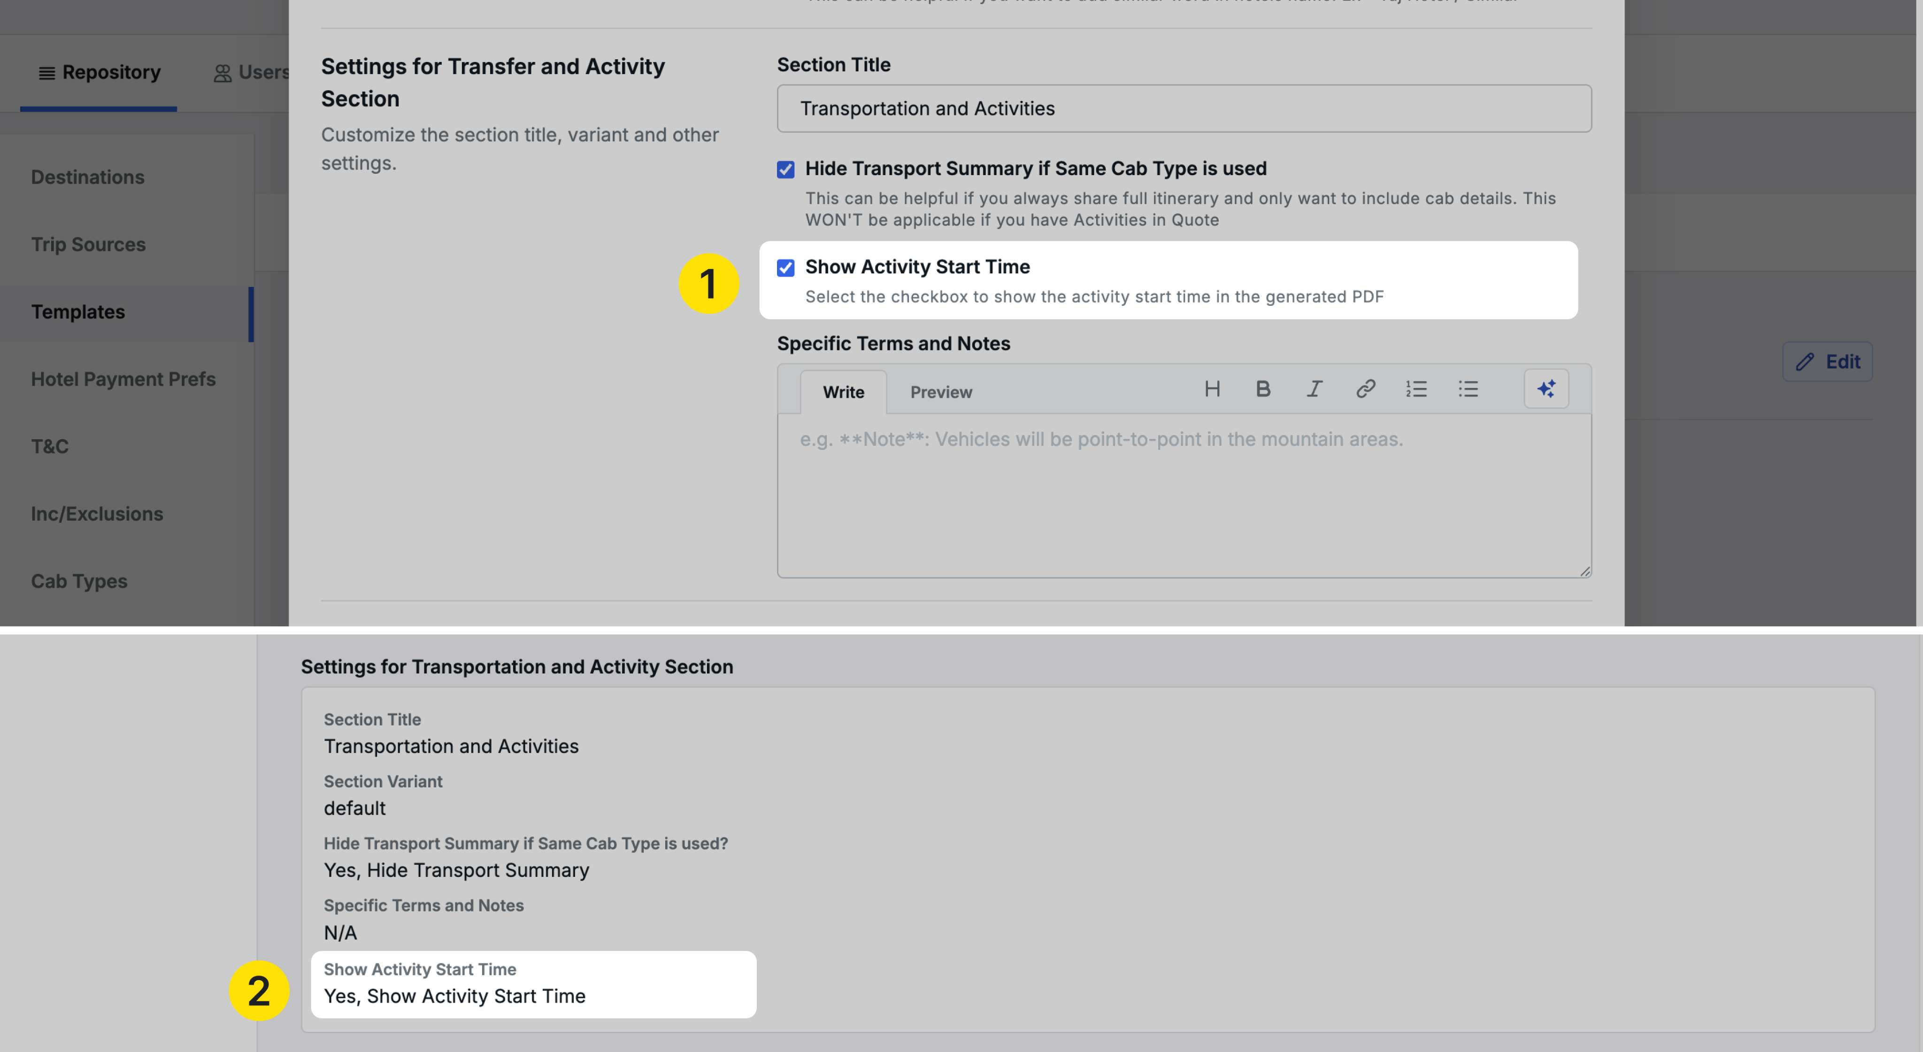Go to Trip Sources in sidebar
Viewport: 1923px width, 1052px height.
tap(88, 244)
